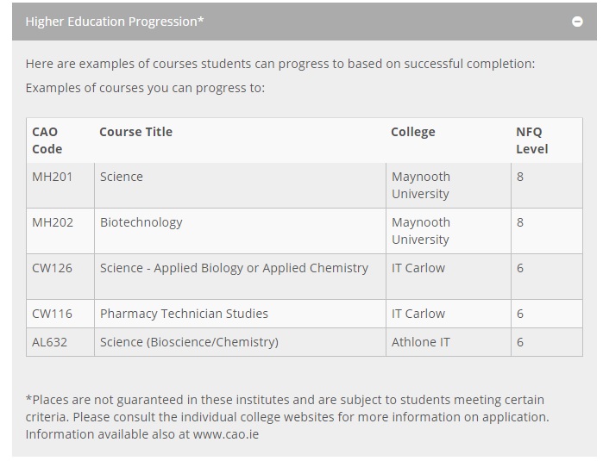The height and width of the screenshot is (461, 603).
Task: Select the Biotechnology course title
Action: [x=141, y=223]
